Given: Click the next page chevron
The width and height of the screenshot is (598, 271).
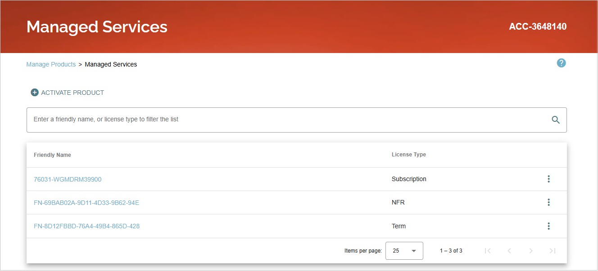Looking at the screenshot, I should (x=531, y=250).
